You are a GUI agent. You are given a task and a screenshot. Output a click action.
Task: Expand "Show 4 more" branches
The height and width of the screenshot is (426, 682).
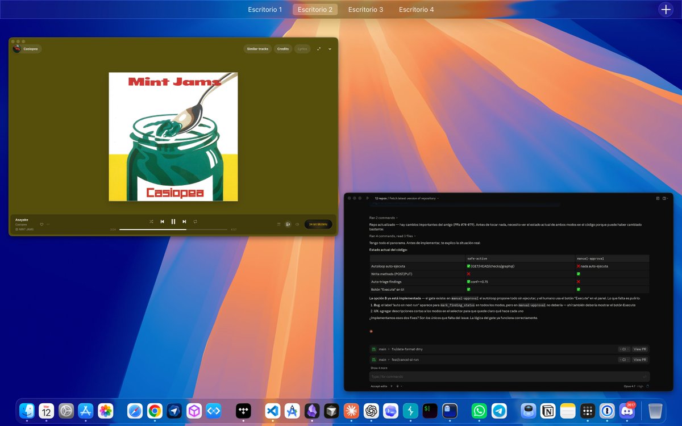[x=379, y=368]
